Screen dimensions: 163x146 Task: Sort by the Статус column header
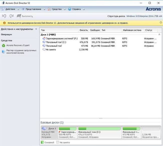151,30
